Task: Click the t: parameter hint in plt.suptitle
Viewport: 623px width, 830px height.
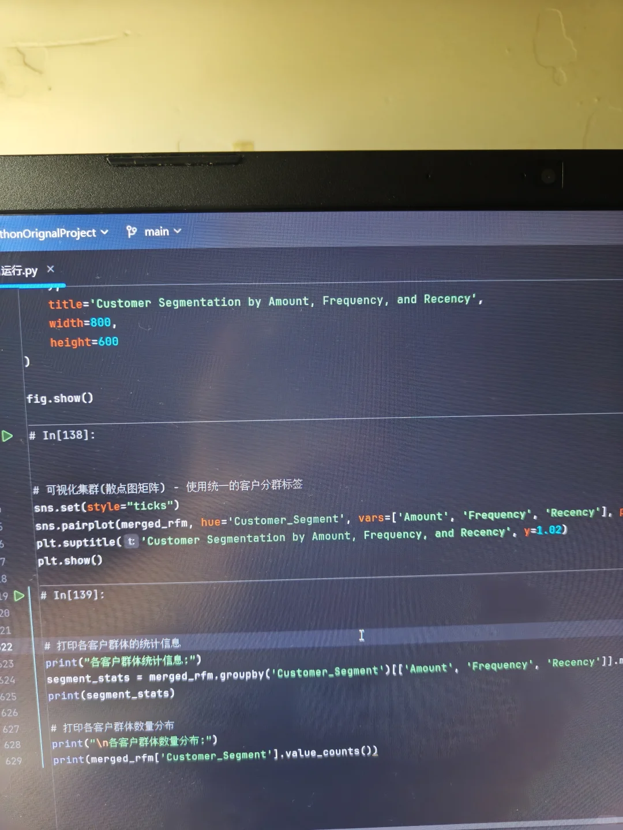Action: 132,541
